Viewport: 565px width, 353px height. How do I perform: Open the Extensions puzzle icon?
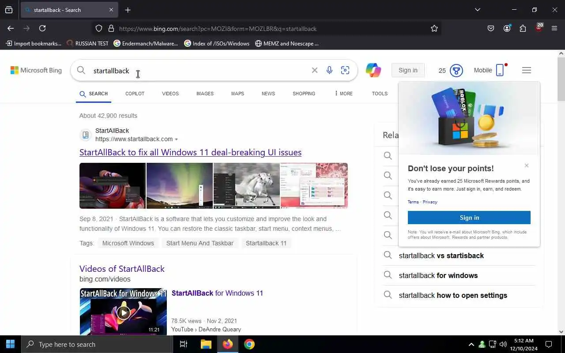(x=523, y=28)
